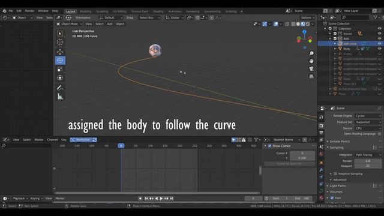Open the Modifiers wrench tab icon
384x216 pixels.
(x=322, y=170)
